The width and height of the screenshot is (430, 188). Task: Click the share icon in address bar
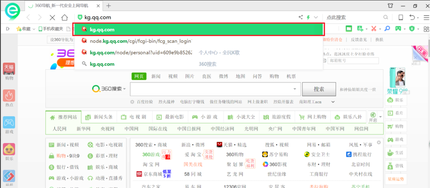tap(300, 18)
